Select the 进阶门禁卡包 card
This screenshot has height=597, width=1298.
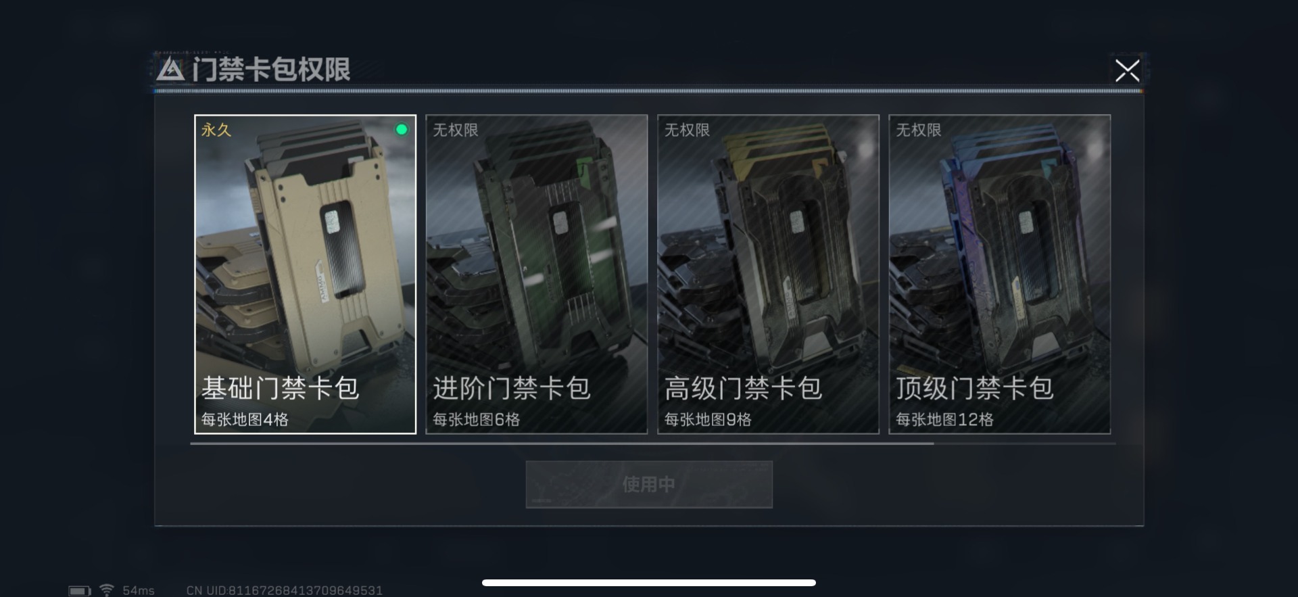pyautogui.click(x=536, y=274)
